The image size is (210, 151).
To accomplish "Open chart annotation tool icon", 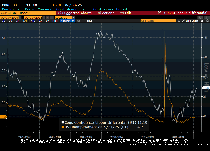I will tap(202, 21).
